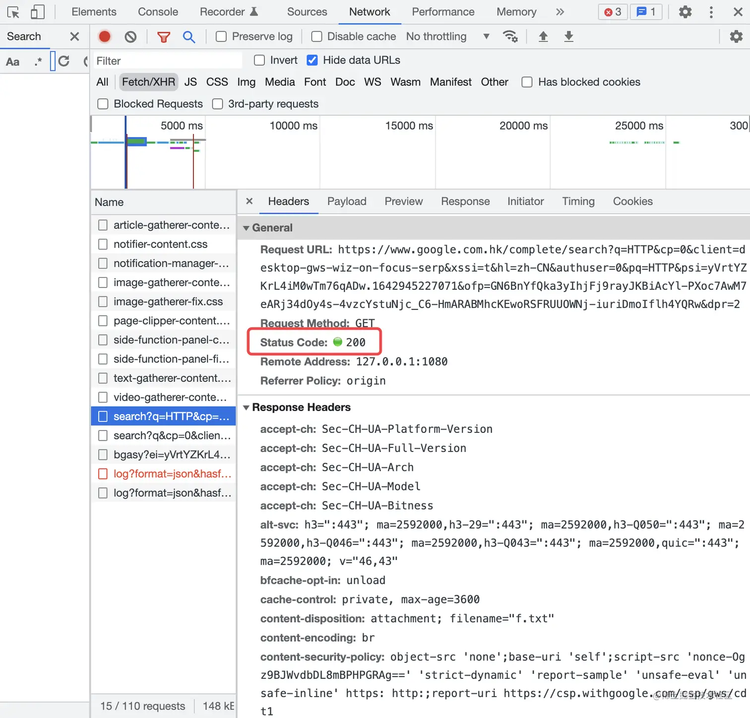The width and height of the screenshot is (750, 718).
Task: Click the export HAR download arrow
Action: pyautogui.click(x=568, y=36)
